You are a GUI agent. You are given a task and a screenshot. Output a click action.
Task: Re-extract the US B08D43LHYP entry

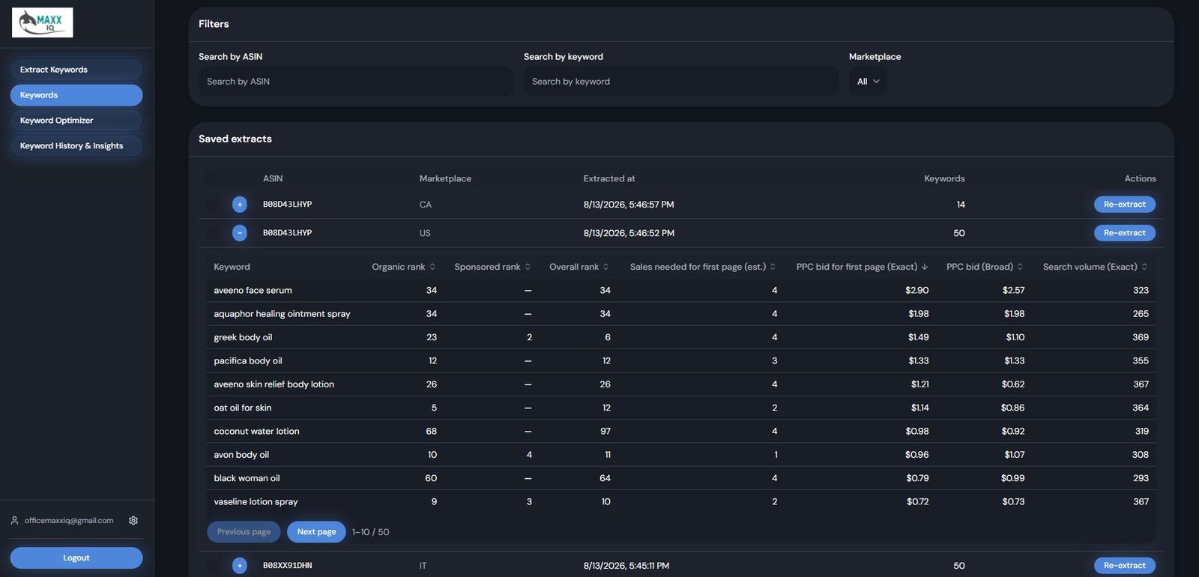1125,233
